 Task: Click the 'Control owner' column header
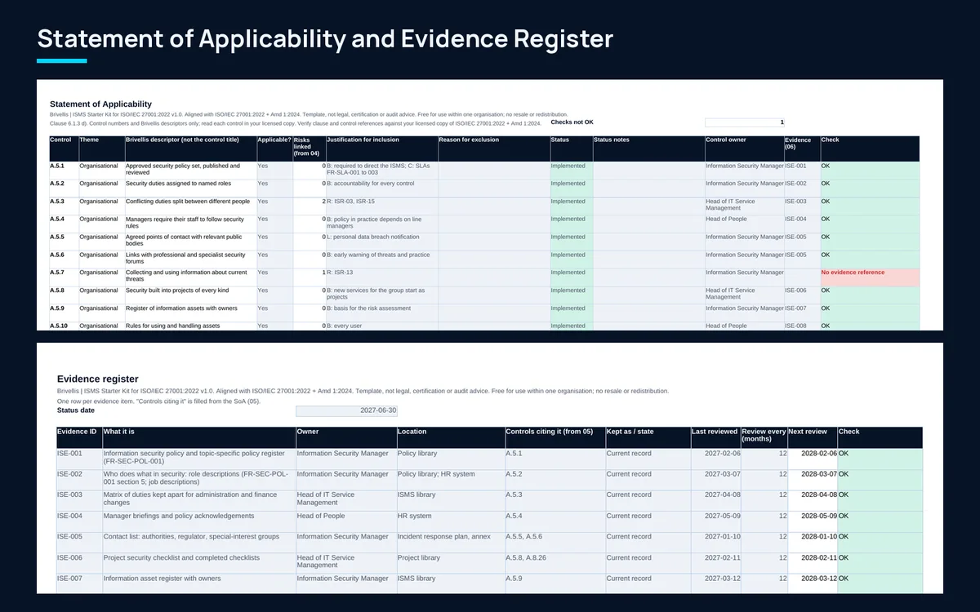(745, 149)
